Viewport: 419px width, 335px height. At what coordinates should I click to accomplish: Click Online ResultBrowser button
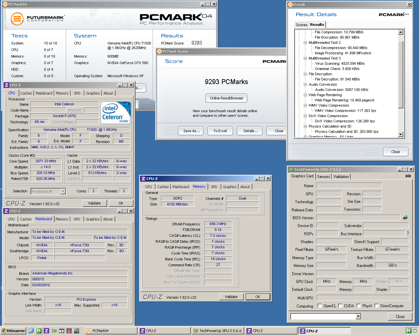click(x=227, y=98)
